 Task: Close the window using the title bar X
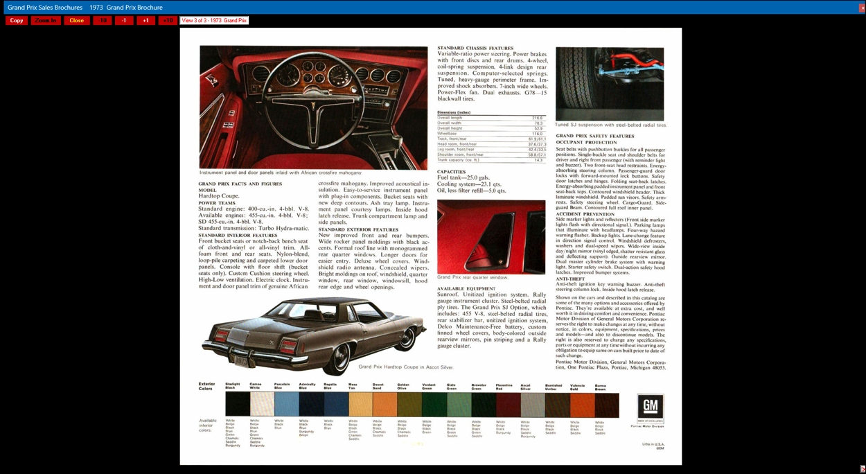coord(862,8)
